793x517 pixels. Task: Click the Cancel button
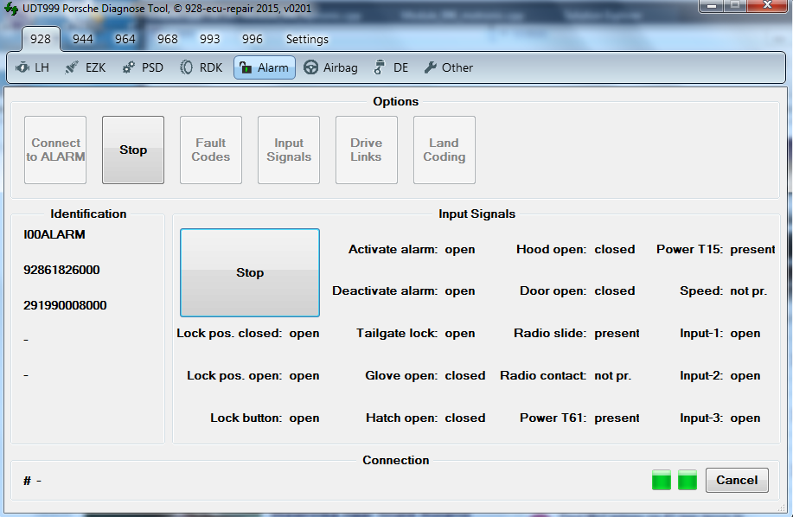[737, 480]
